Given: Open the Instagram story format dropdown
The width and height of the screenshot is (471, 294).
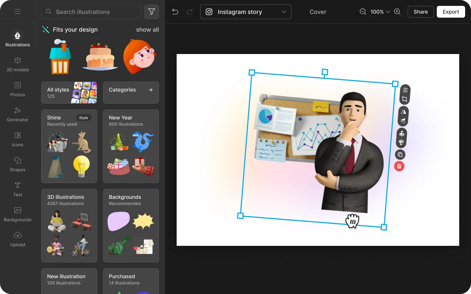Looking at the screenshot, I should click(x=246, y=12).
